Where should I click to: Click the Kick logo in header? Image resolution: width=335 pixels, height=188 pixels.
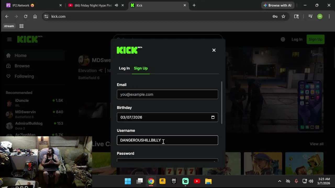pos(30,39)
